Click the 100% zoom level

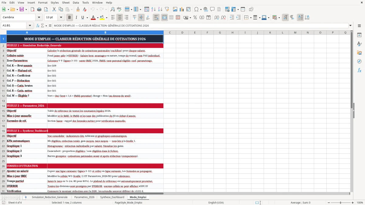pyautogui.click(x=360, y=203)
